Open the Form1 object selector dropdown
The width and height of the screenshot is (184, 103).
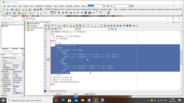point(23,55)
